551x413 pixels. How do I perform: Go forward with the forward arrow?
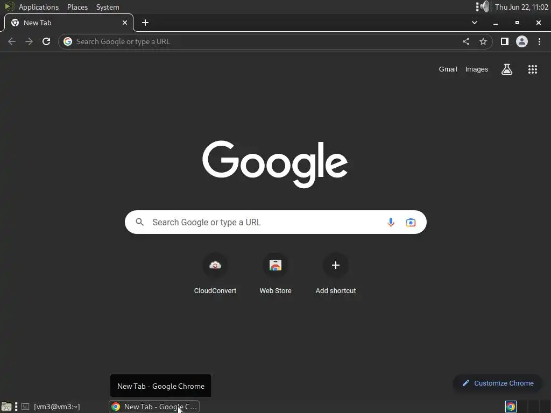[29, 41]
